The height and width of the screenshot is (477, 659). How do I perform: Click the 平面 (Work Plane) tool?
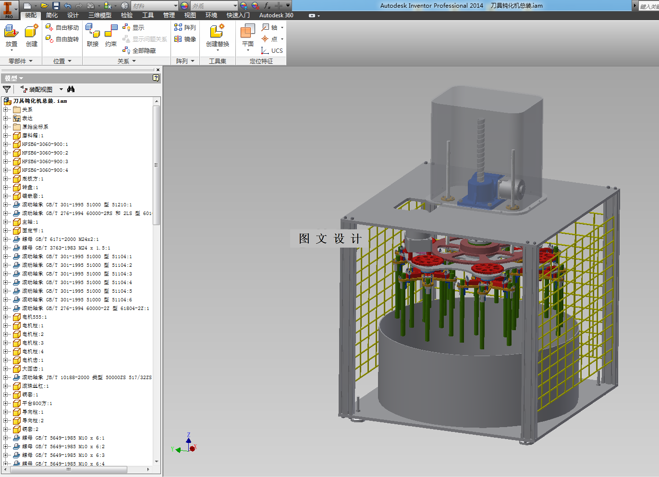248,38
